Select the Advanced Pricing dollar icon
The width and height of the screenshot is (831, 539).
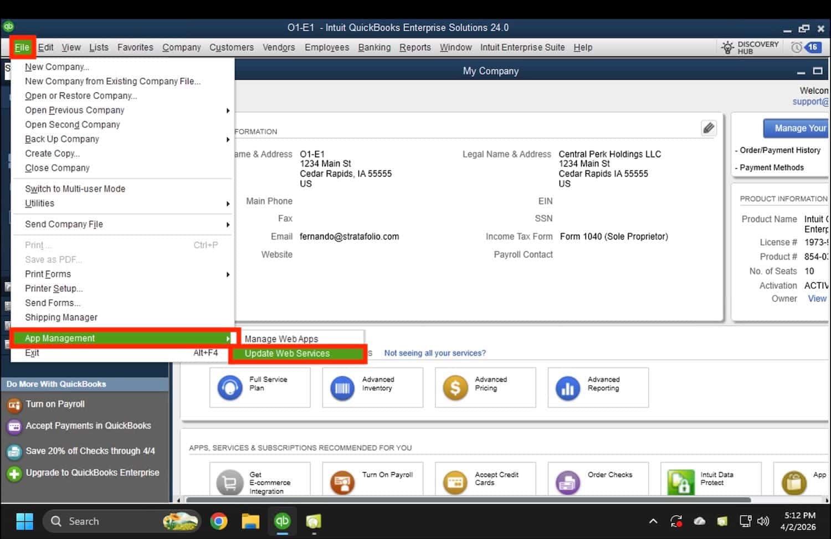(x=455, y=388)
